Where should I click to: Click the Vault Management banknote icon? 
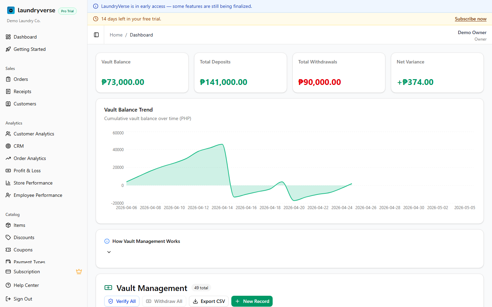point(108,288)
